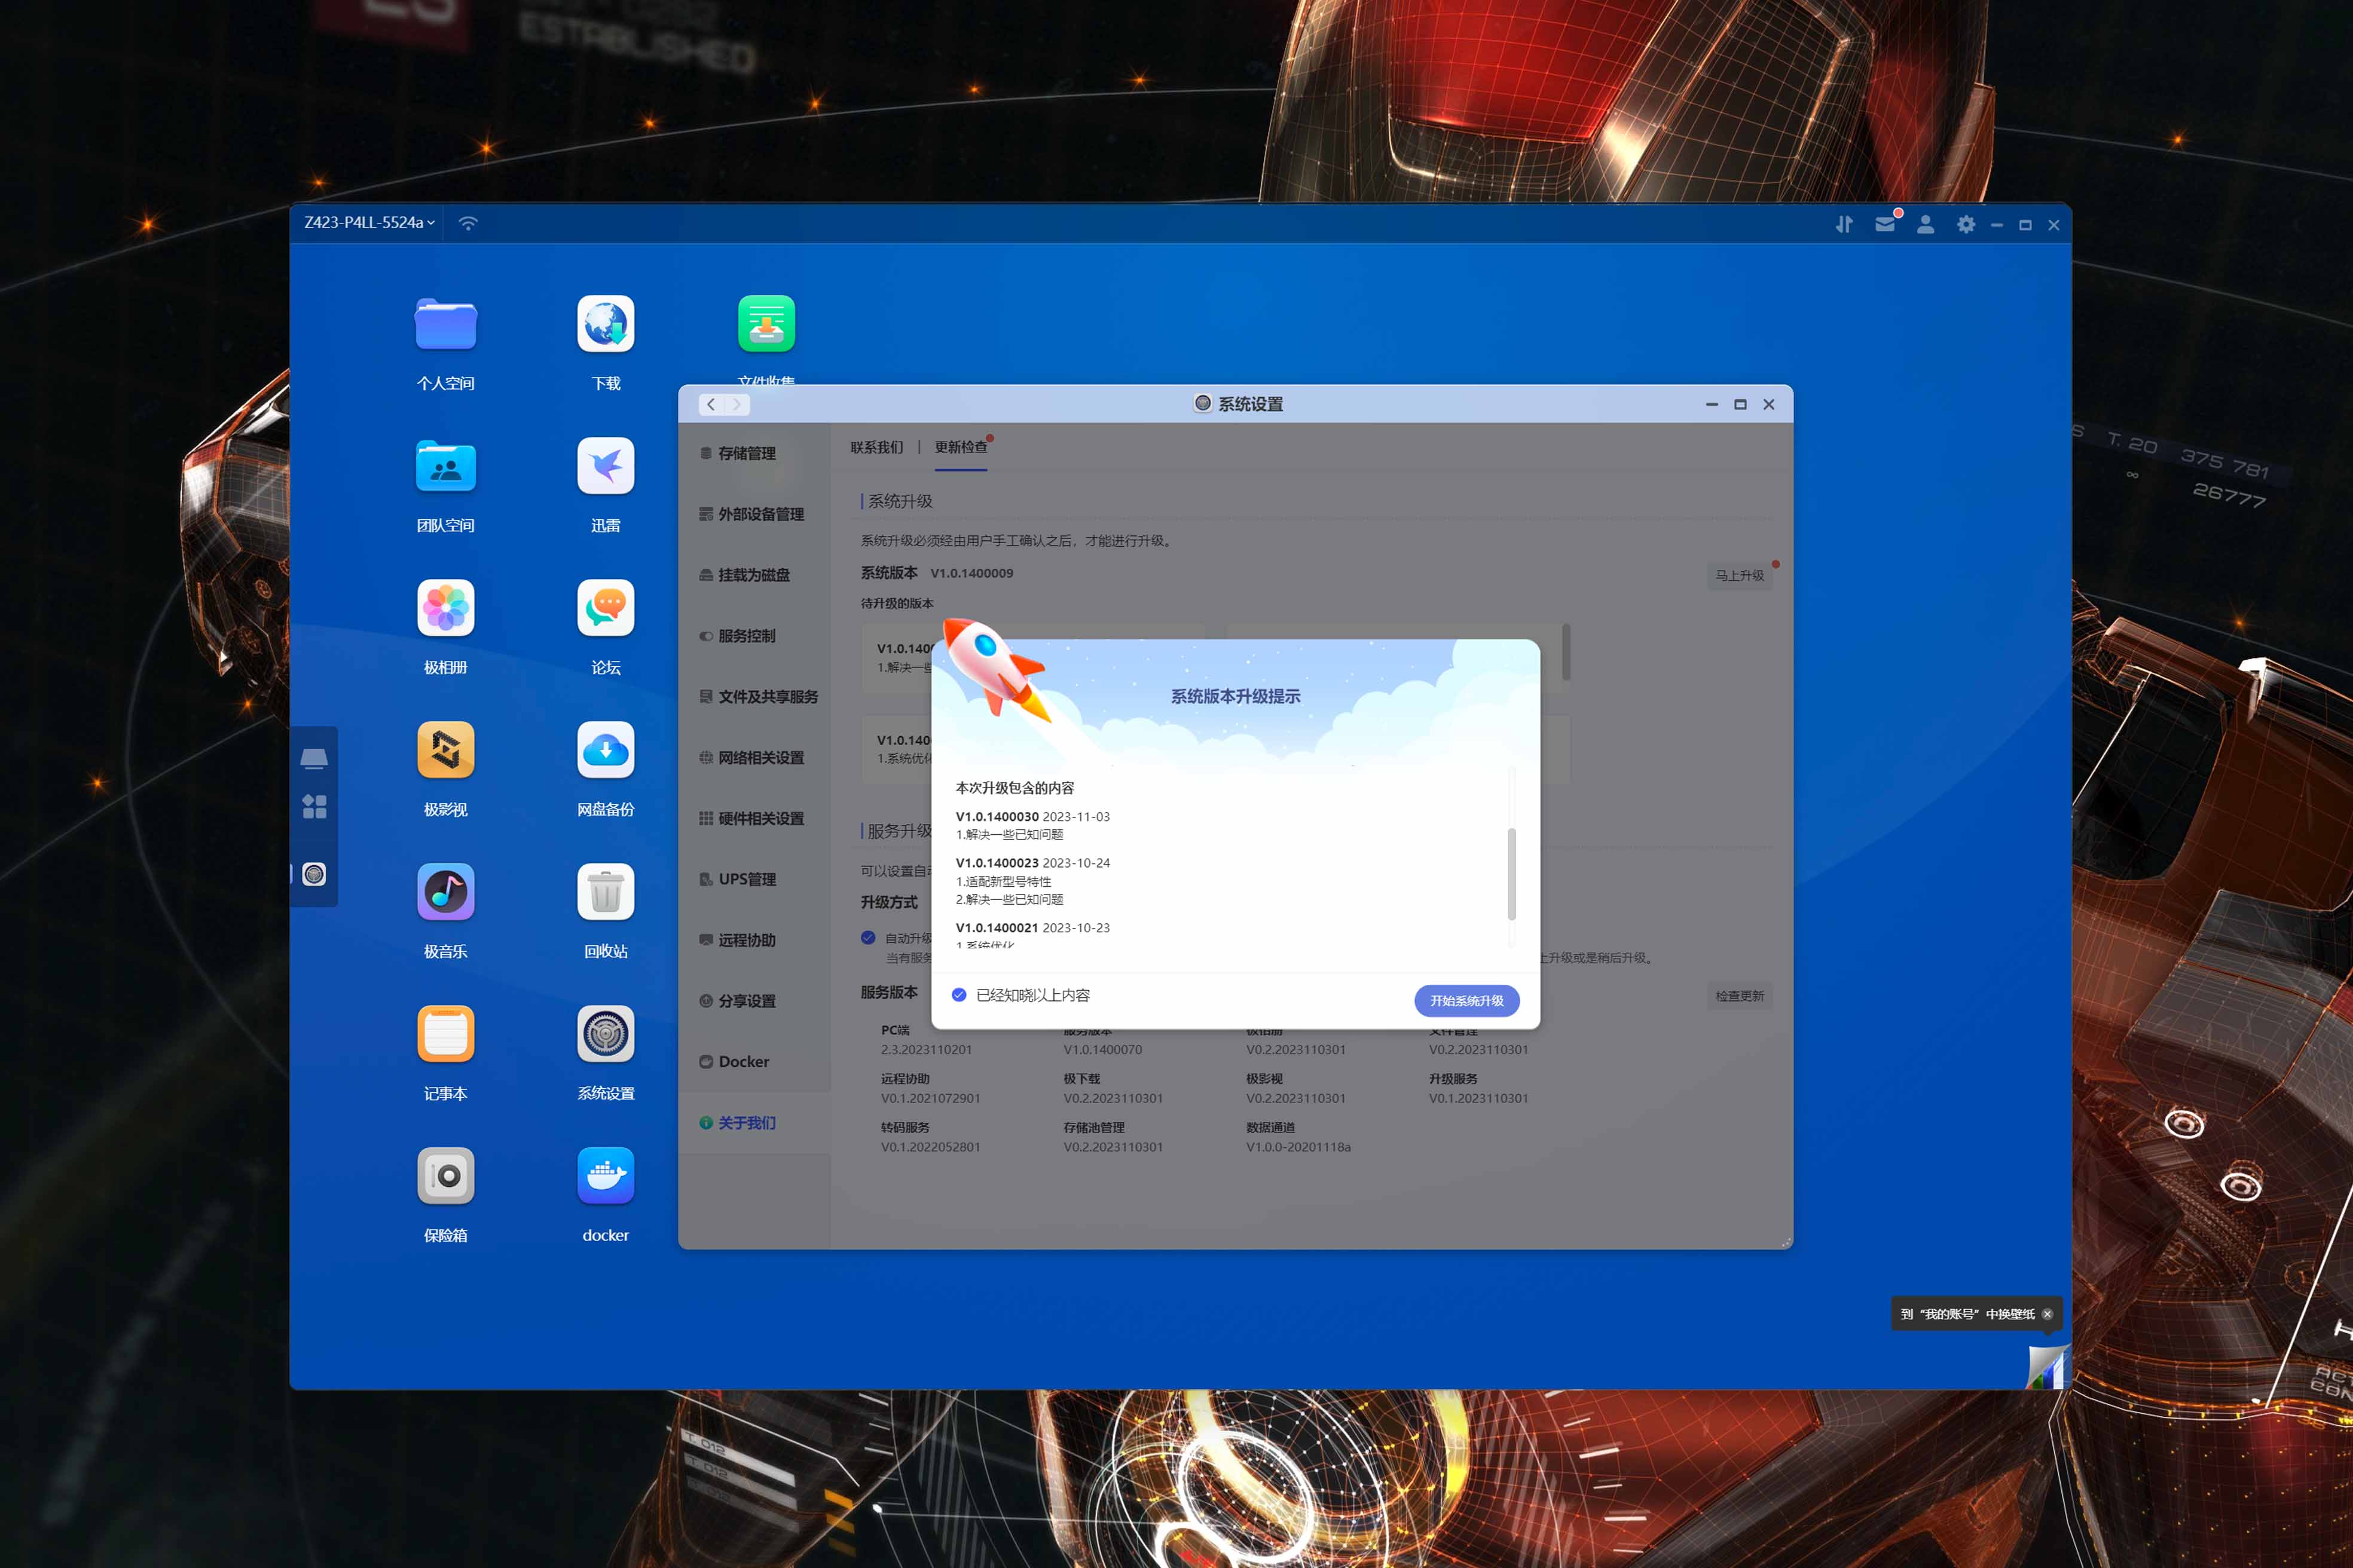Switch to the 更新检查 tab
2353x1568 pixels.
pyautogui.click(x=961, y=447)
